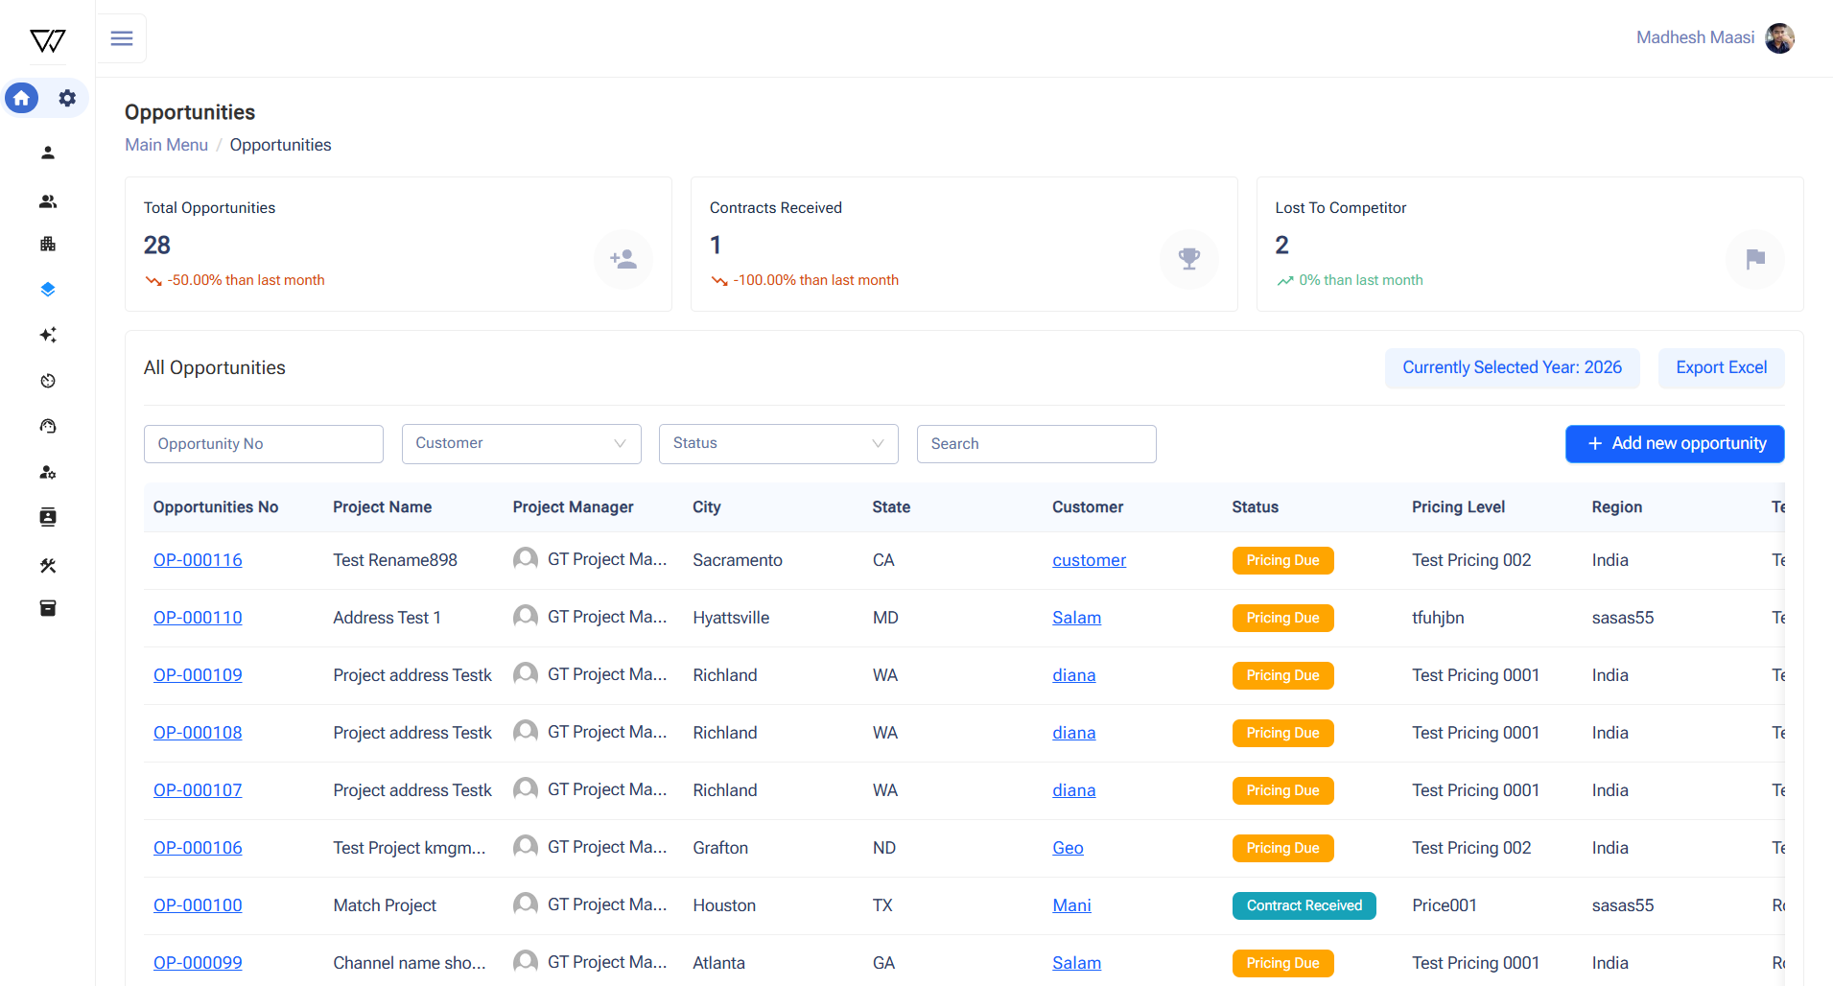Click the hamburger menu toggle button
The height and width of the screenshot is (986, 1833).
pos(122,38)
